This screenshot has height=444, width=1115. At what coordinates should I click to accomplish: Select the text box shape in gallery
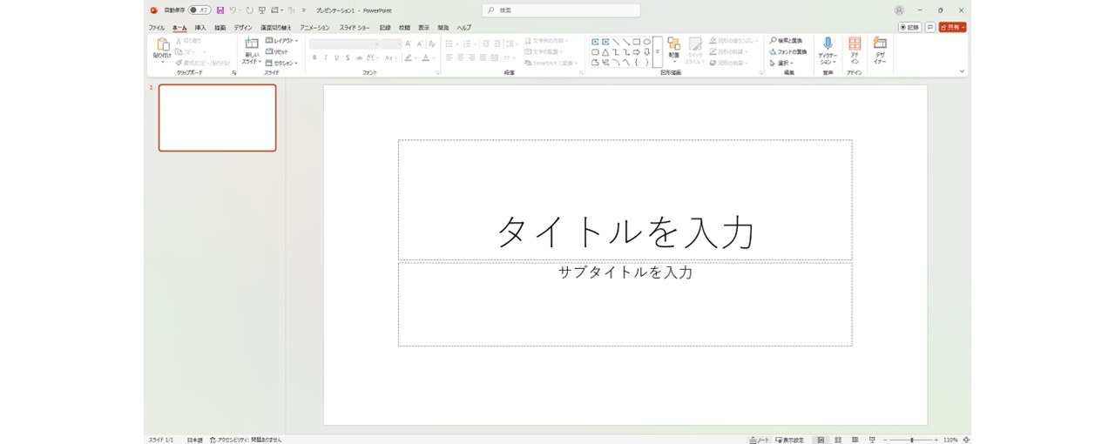point(595,41)
